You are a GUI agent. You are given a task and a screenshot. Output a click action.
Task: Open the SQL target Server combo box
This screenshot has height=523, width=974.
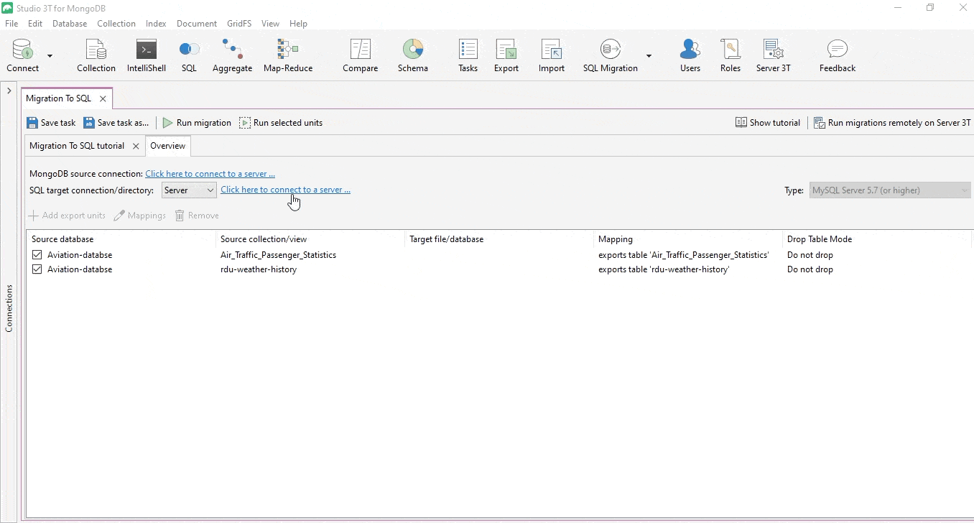pyautogui.click(x=188, y=190)
